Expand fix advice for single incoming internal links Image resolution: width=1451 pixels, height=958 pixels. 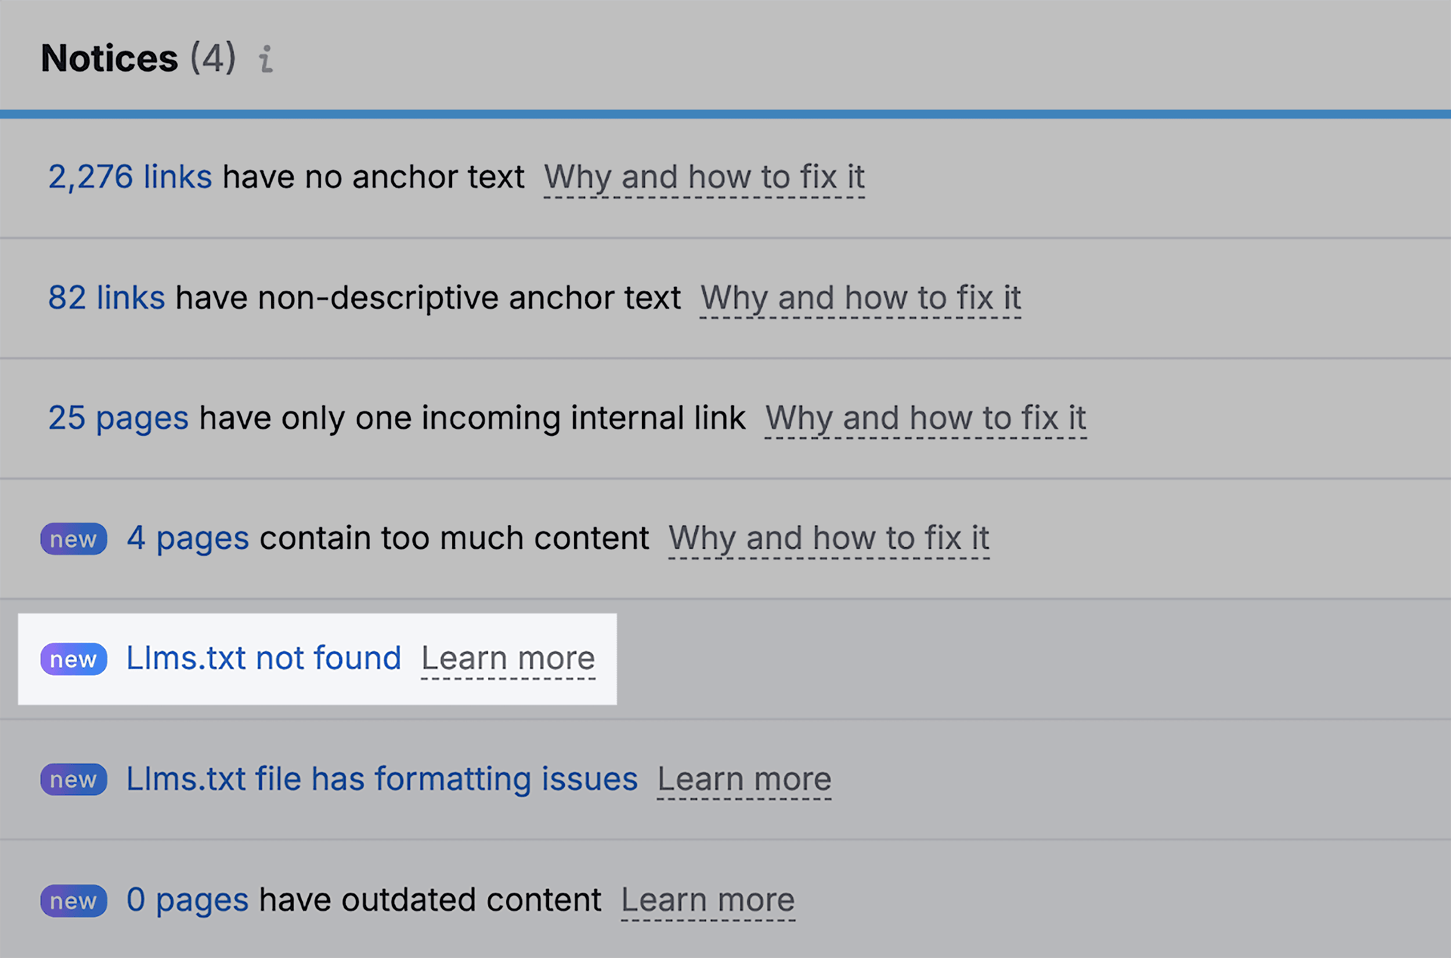[926, 418]
